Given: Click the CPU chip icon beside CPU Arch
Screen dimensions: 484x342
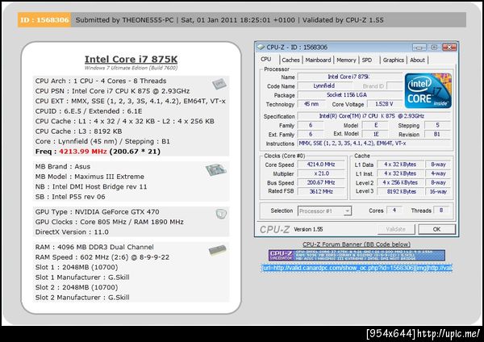Looking at the screenshot, I should [x=219, y=84].
